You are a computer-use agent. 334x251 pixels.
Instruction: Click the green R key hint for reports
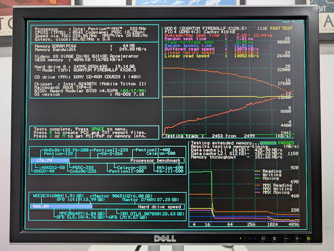(51, 133)
